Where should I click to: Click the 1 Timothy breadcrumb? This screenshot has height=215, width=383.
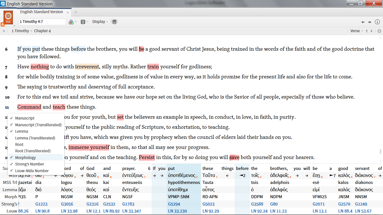click(20, 31)
